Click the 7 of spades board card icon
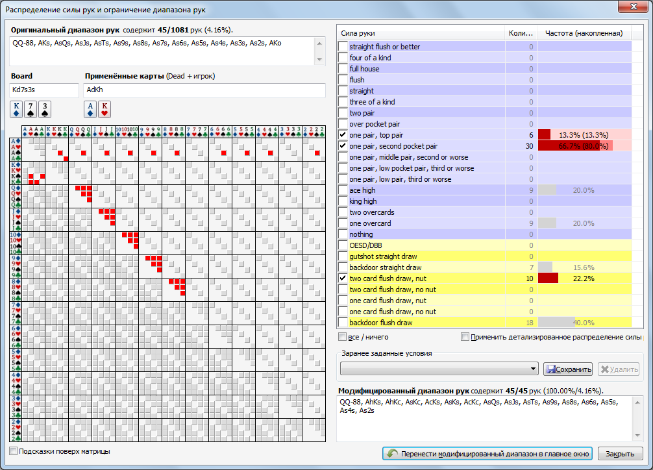The image size is (653, 470). pyautogui.click(x=31, y=109)
